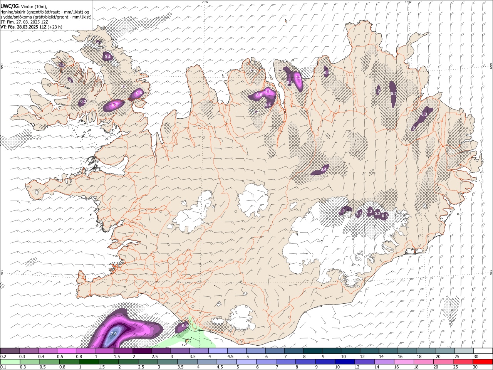Pick the upper scale swatch between 2 and 2.5
This screenshot has height=370, width=493.
(x=142, y=351)
